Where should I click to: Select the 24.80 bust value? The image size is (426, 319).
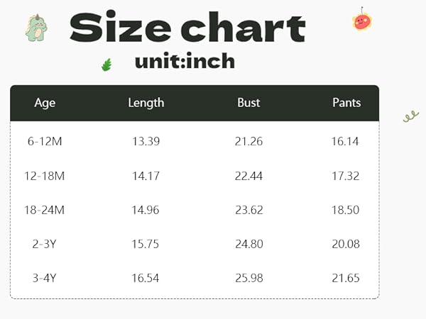pos(248,243)
